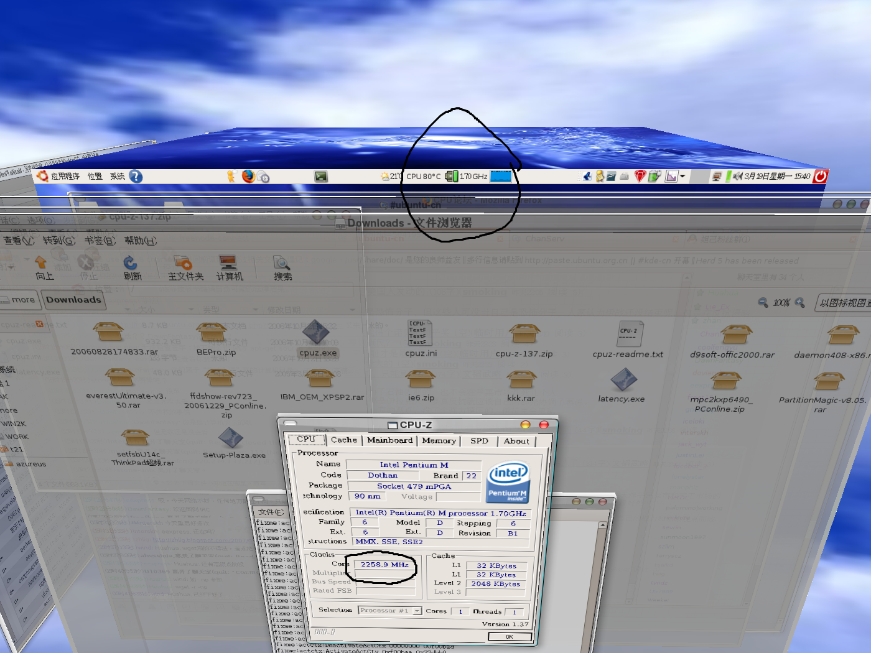
Task: Open the 帮助(H) menu
Action: click(141, 241)
